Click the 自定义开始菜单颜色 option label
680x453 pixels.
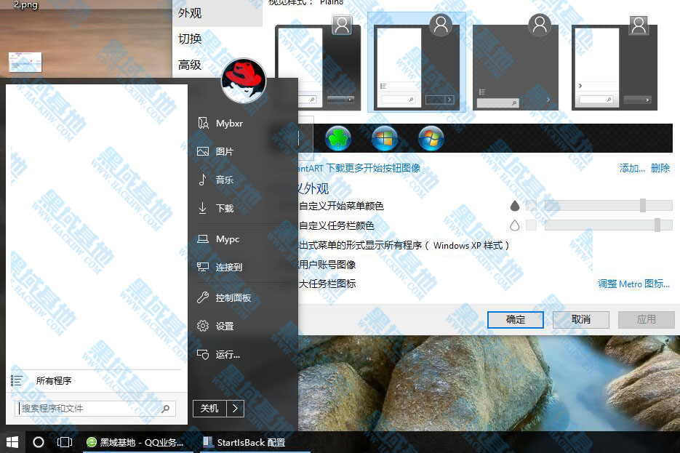point(341,206)
